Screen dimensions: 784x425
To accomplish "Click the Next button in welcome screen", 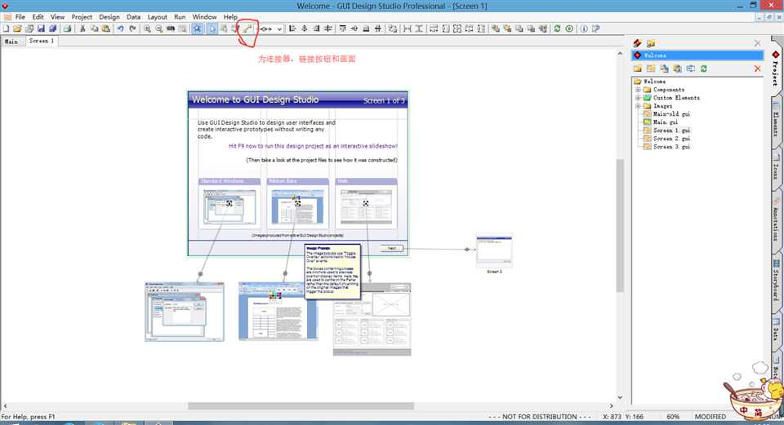I will click(x=391, y=248).
